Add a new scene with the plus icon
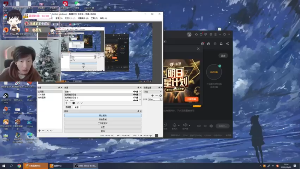The width and height of the screenshot is (300, 169). click(39, 131)
